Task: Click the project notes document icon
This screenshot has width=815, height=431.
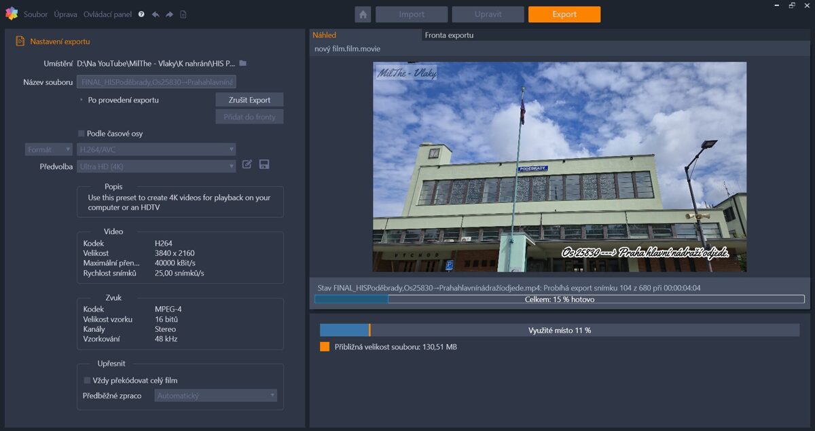Action: [x=183, y=14]
